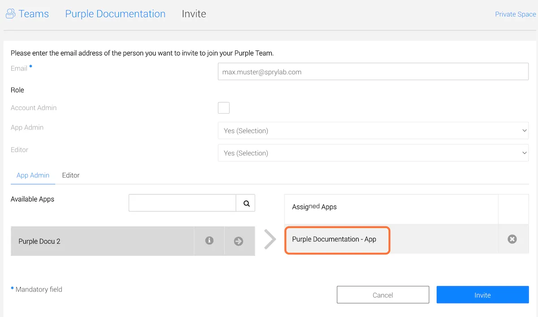Assign Purple Docu 2 with arrow icon
Image resolution: width=538 pixels, height=317 pixels.
click(239, 241)
